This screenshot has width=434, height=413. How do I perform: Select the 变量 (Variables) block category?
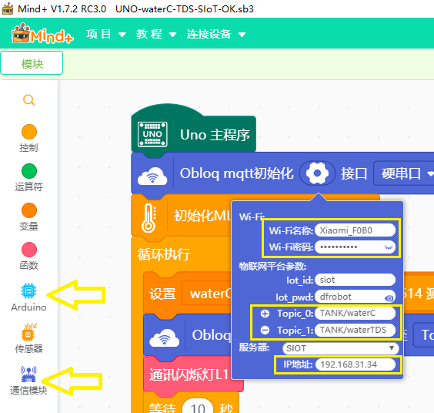[x=28, y=217]
